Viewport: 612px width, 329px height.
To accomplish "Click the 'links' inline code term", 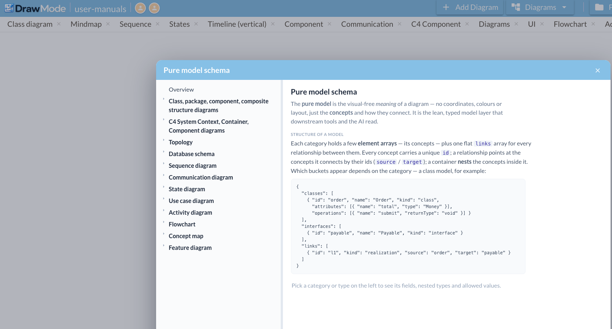I will 483,144.
